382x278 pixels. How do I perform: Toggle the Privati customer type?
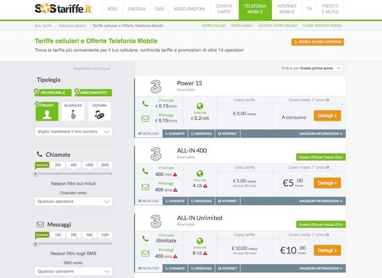click(47, 111)
